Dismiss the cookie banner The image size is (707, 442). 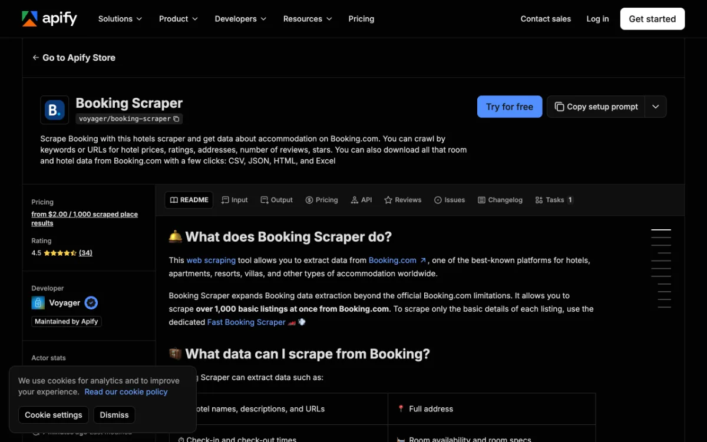(114, 415)
